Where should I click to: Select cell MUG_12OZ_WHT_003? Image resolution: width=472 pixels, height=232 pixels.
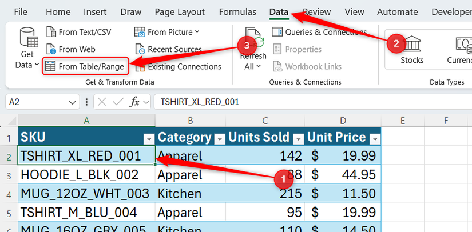pyautogui.click(x=87, y=193)
